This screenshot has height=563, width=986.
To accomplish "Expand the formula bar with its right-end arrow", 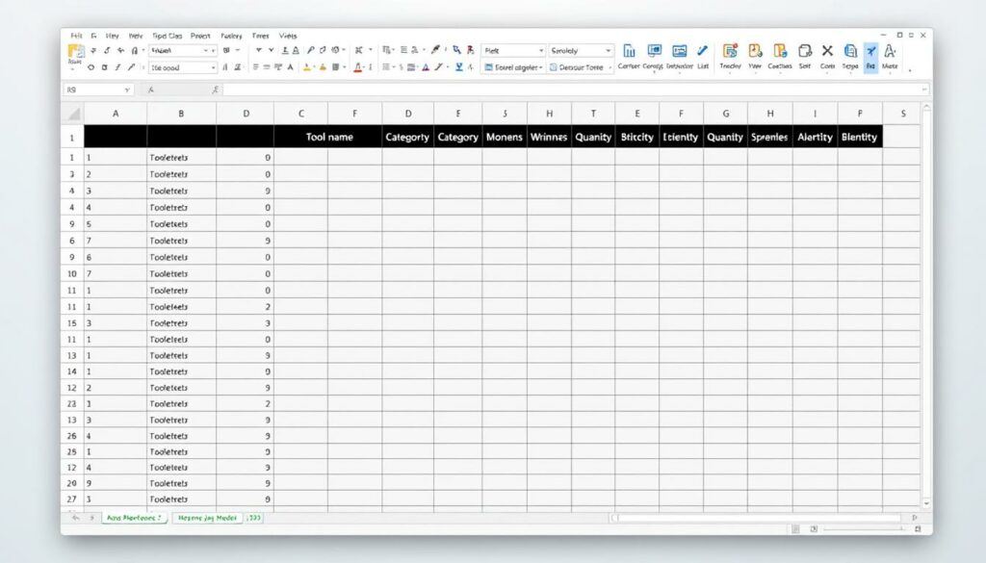I will pyautogui.click(x=923, y=90).
